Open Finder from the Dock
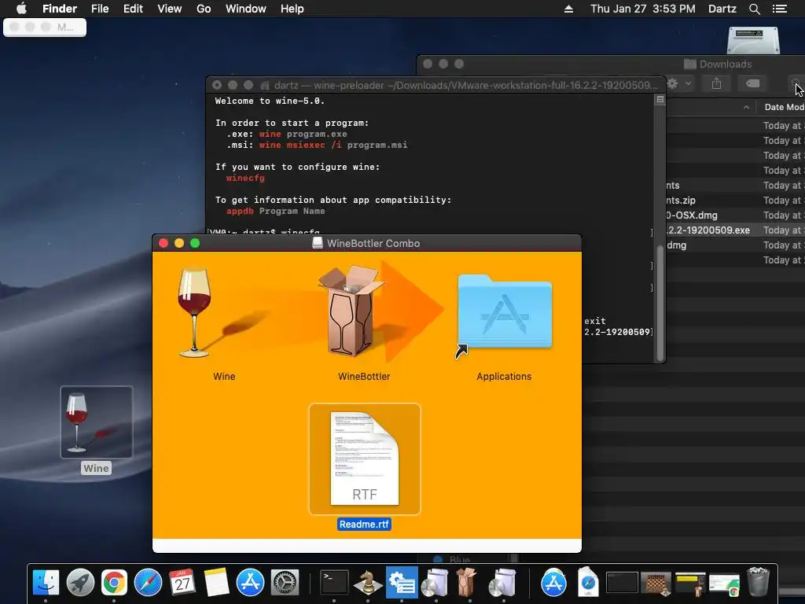805x604 pixels. click(x=46, y=583)
